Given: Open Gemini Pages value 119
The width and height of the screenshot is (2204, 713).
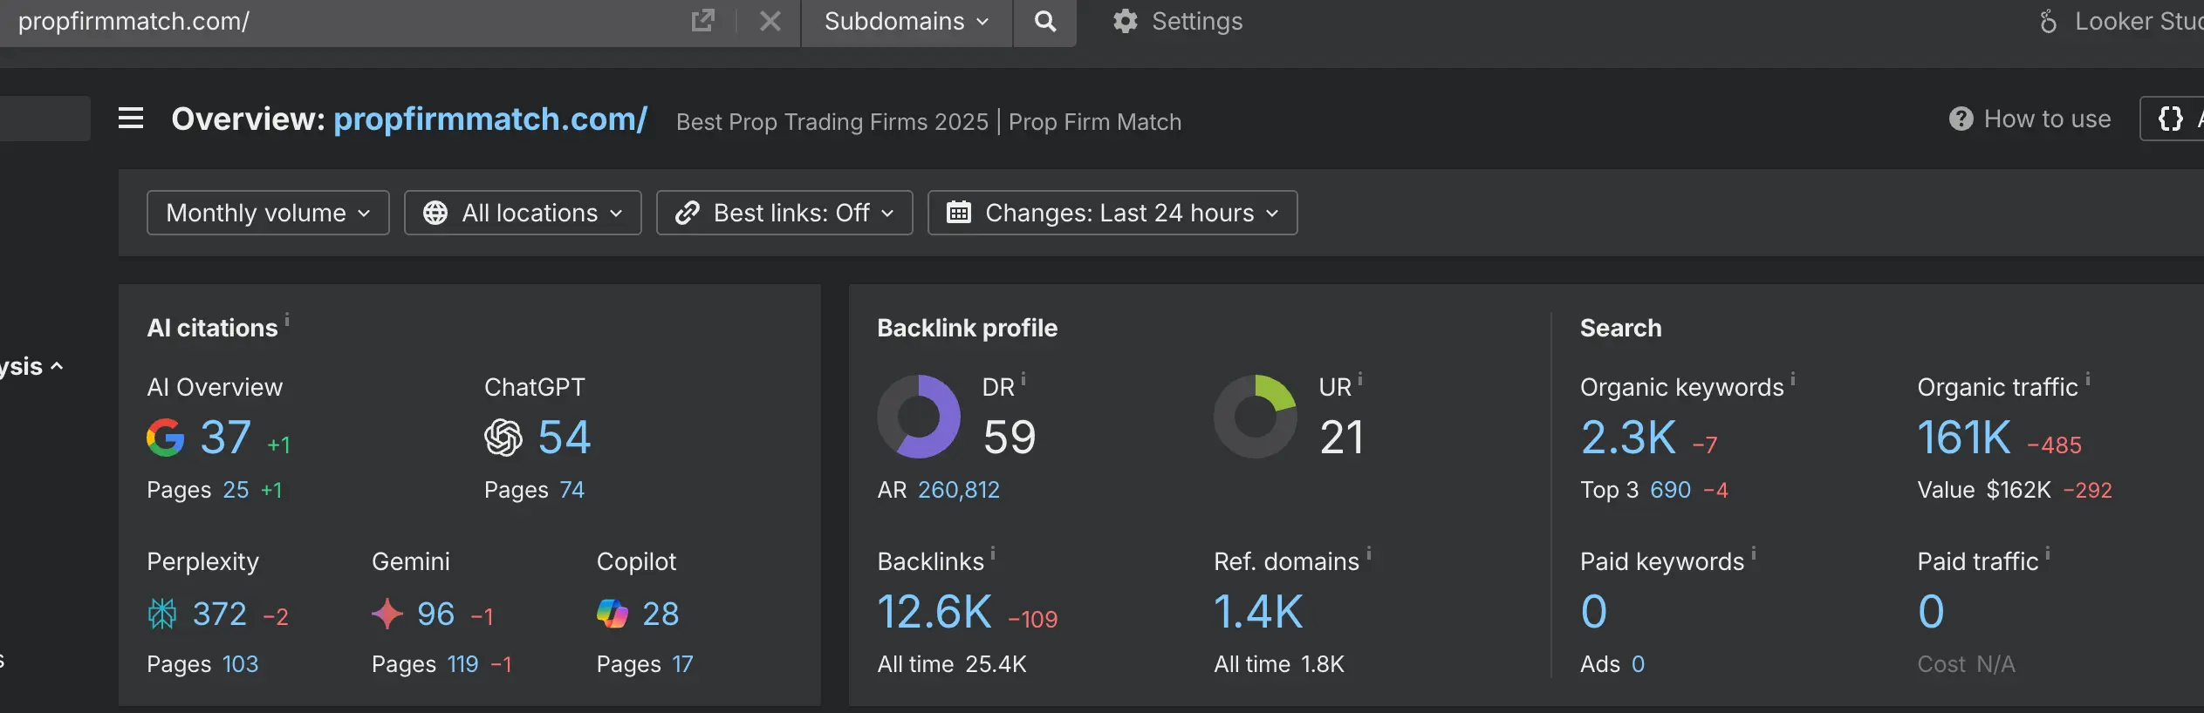Looking at the screenshot, I should coord(463,664).
